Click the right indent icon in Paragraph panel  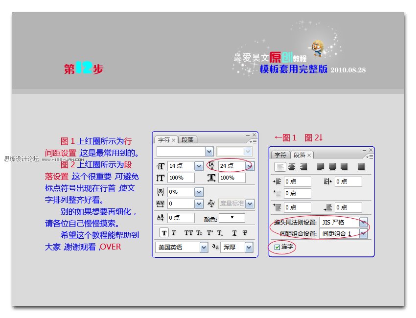(x=327, y=182)
